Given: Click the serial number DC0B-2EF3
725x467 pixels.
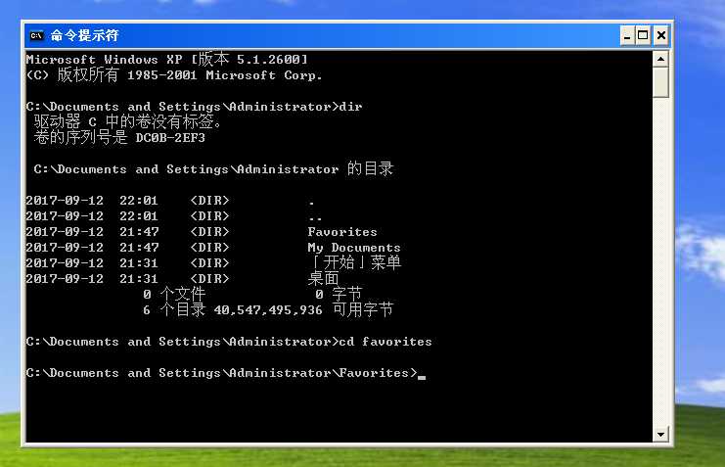Looking at the screenshot, I should [x=170, y=138].
